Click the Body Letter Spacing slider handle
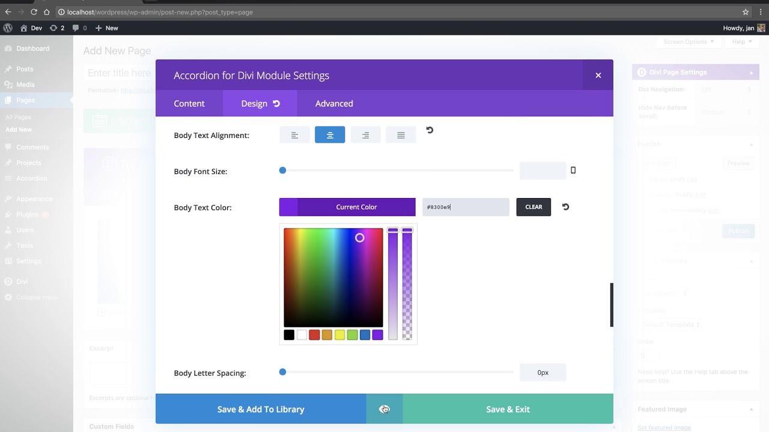 282,372
